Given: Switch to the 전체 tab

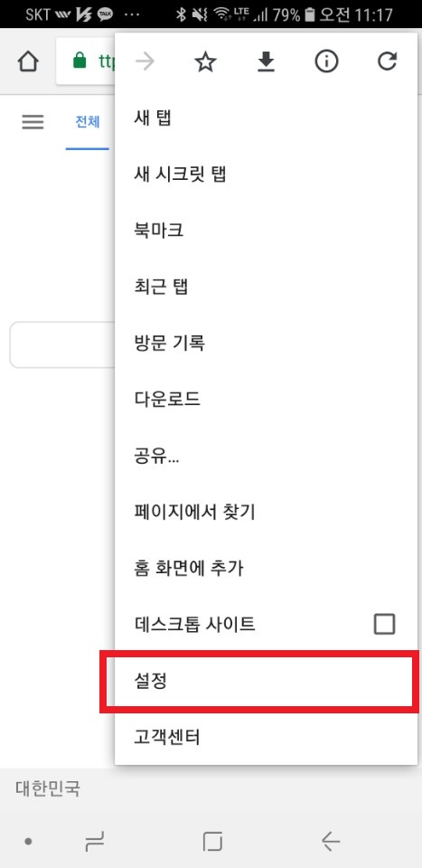Looking at the screenshot, I should tap(88, 122).
